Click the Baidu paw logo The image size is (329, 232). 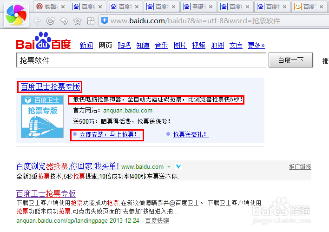pos(43,41)
